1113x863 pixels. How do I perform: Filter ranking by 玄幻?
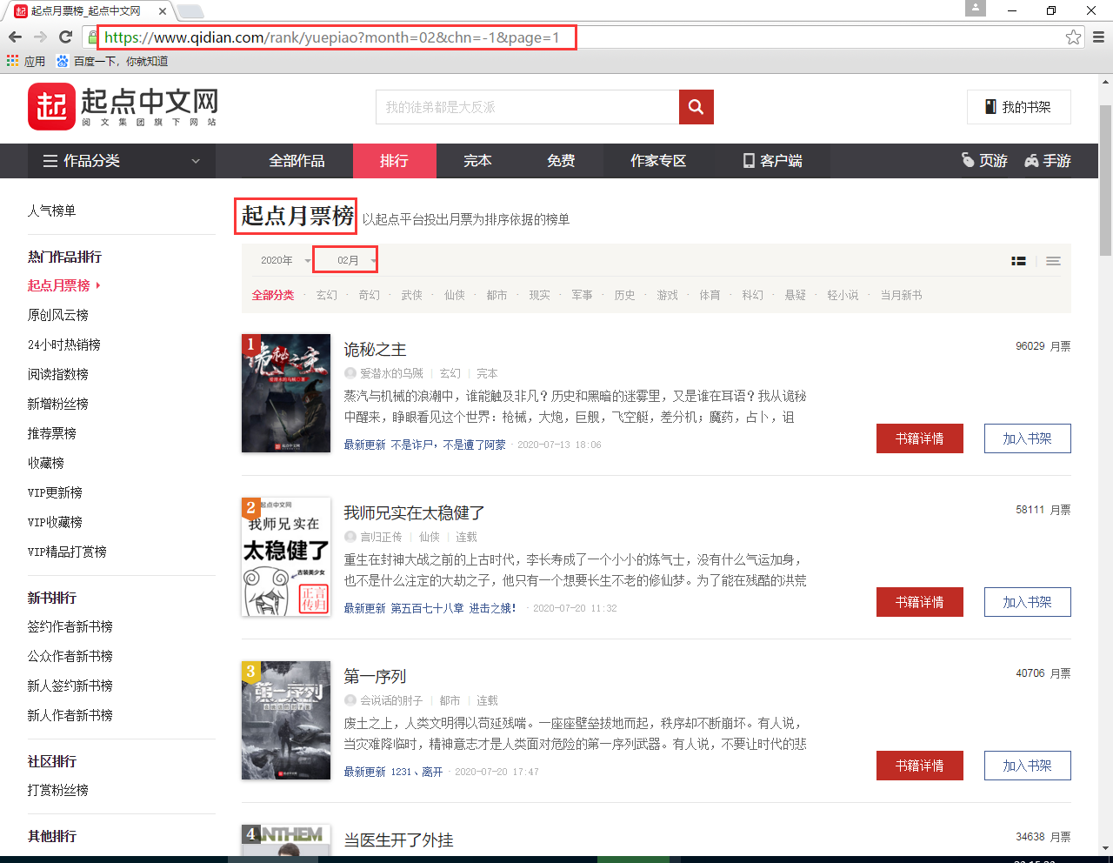click(326, 296)
